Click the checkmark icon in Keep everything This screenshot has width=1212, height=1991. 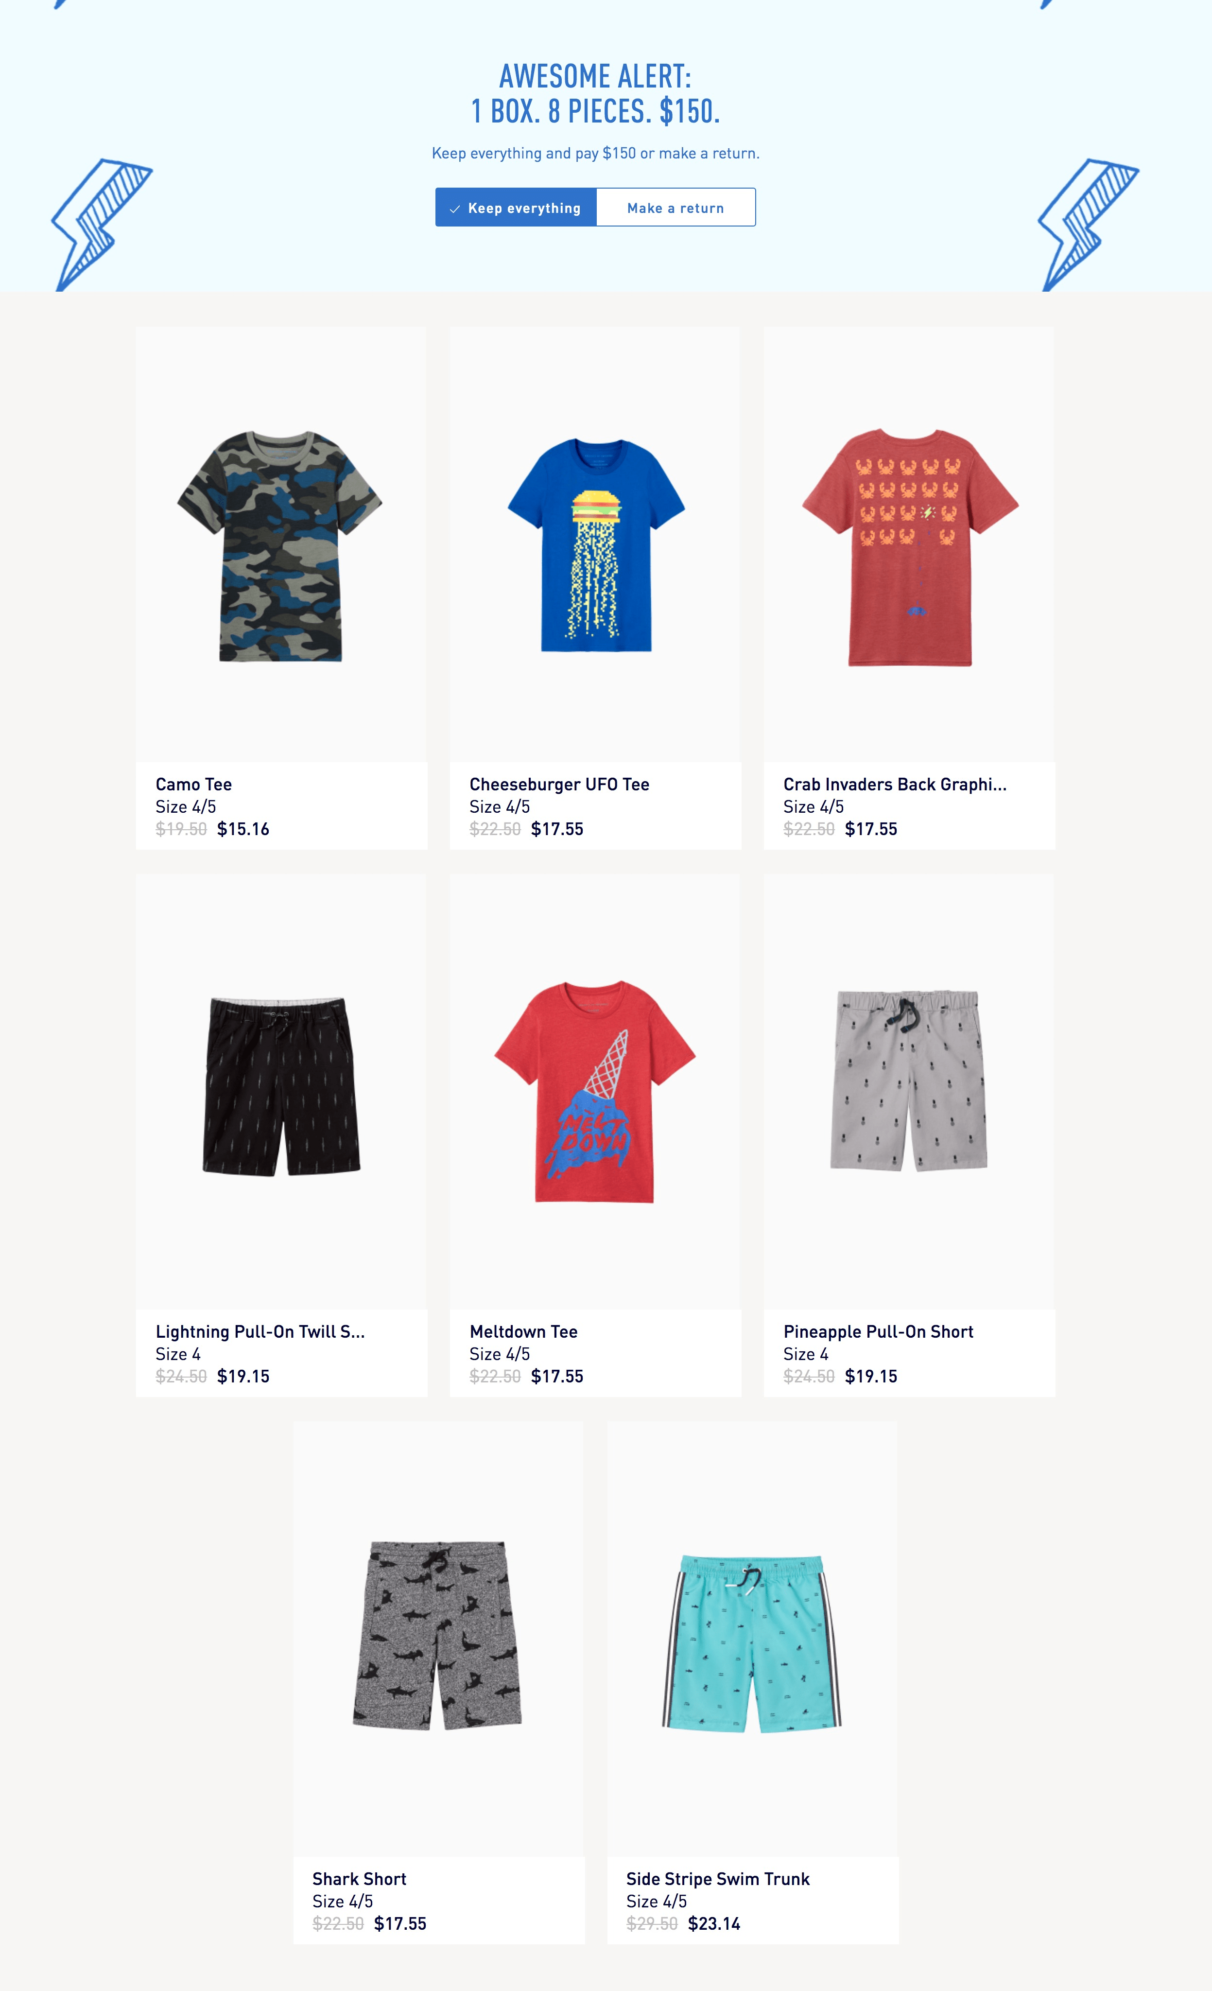point(455,209)
